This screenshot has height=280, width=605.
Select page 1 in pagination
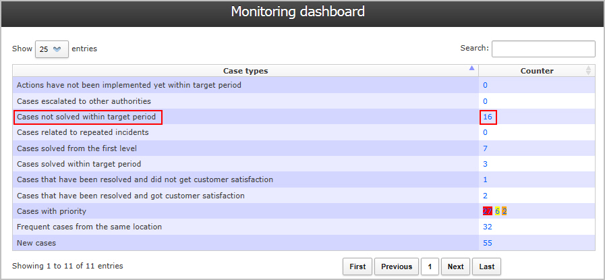430,267
